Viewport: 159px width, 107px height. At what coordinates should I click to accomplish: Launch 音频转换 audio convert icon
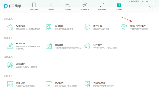click(x=49, y=46)
